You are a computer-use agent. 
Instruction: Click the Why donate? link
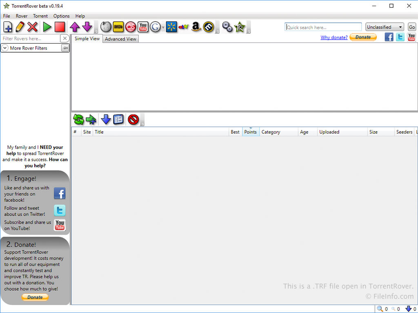[334, 37]
